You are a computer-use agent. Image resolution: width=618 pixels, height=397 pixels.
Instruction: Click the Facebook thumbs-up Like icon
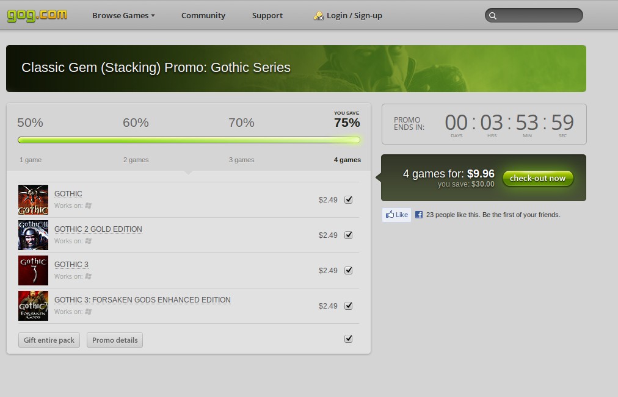coord(390,215)
